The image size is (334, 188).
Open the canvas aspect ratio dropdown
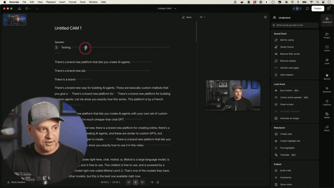click(203, 17)
